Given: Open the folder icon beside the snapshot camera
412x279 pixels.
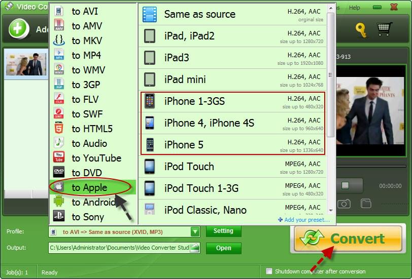Looking at the screenshot, I should (x=366, y=204).
